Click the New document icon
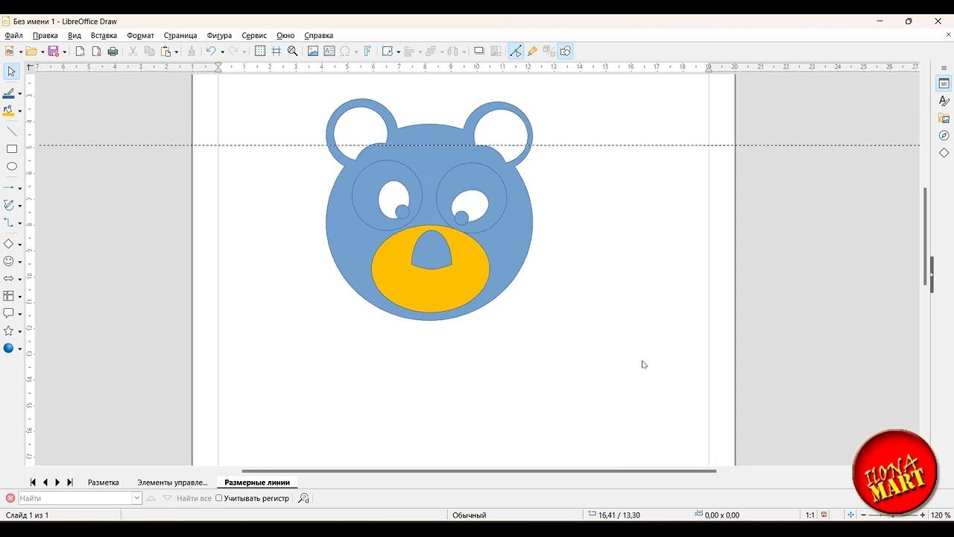 click(x=9, y=51)
